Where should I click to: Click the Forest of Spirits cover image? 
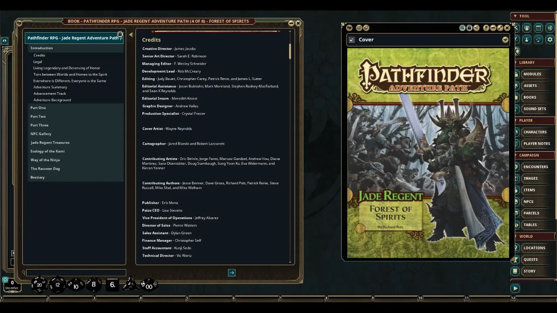point(428,153)
